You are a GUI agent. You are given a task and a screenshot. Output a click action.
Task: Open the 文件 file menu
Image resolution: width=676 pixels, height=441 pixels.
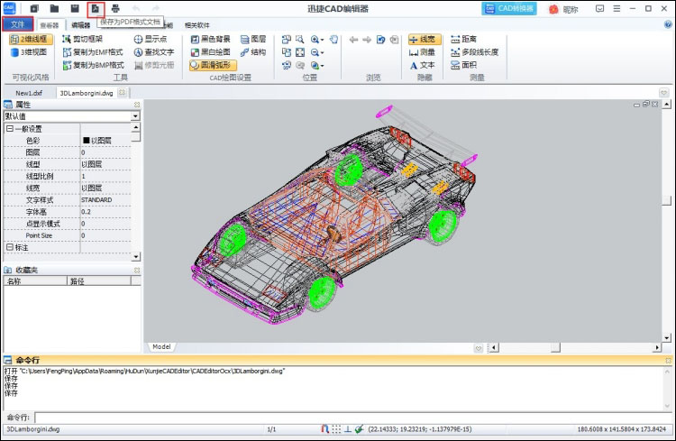click(18, 24)
